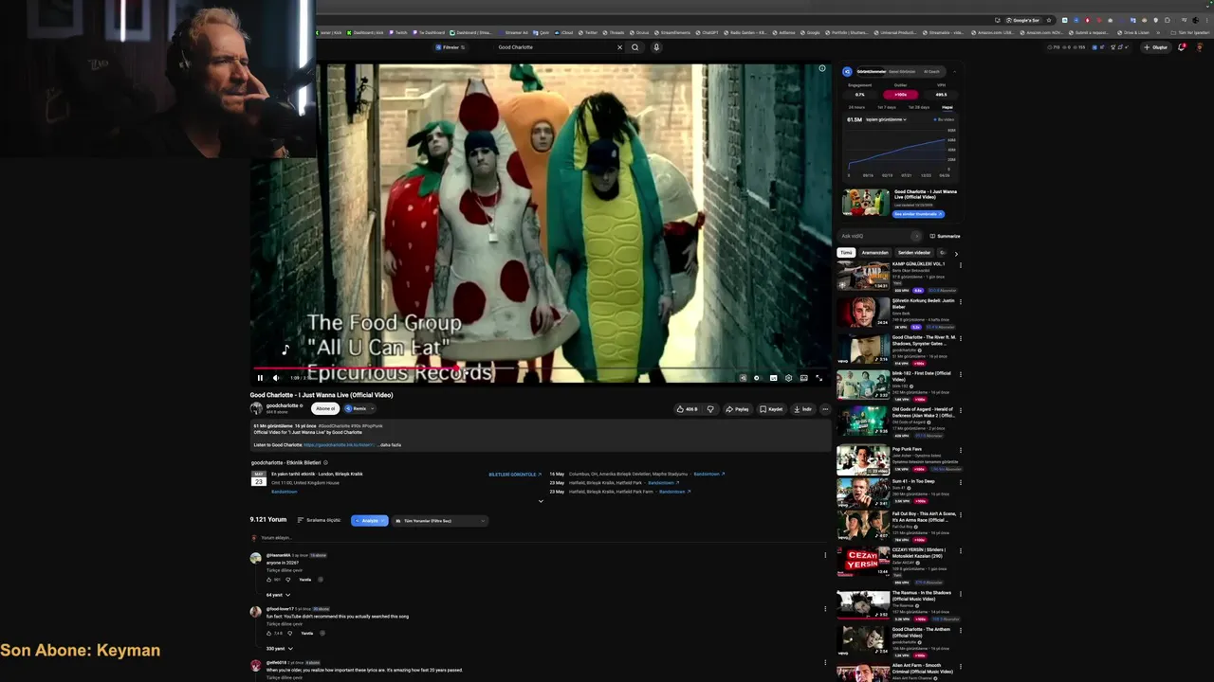This screenshot has width=1214, height=682.
Task: Open Tüm Yorumlar filter dropdown
Action: pyautogui.click(x=441, y=520)
